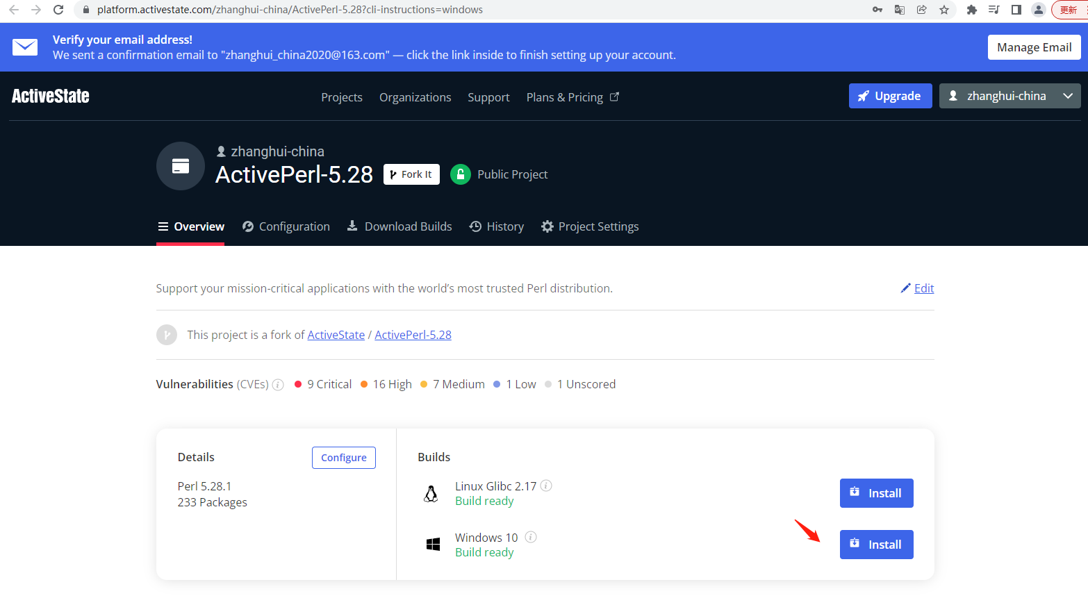Switch to the Configuration tab
The image size is (1088, 605).
[286, 226]
